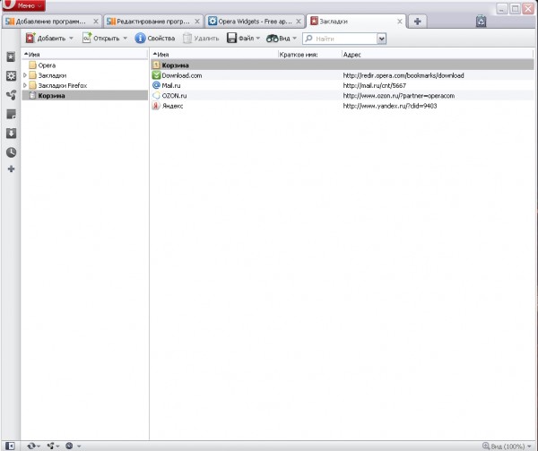
Task: Close the Opera Widgets tab
Action: click(x=299, y=22)
